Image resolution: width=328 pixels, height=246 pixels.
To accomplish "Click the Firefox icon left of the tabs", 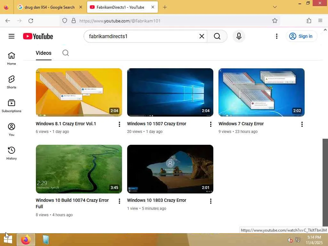I will pos(6,7).
